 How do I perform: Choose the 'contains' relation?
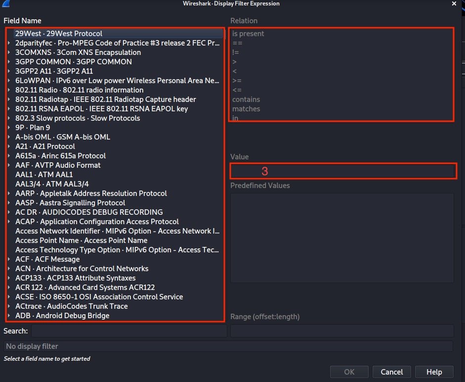(x=341, y=99)
